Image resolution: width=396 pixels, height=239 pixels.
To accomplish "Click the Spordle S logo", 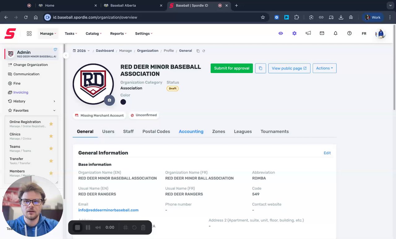I will (10, 33).
